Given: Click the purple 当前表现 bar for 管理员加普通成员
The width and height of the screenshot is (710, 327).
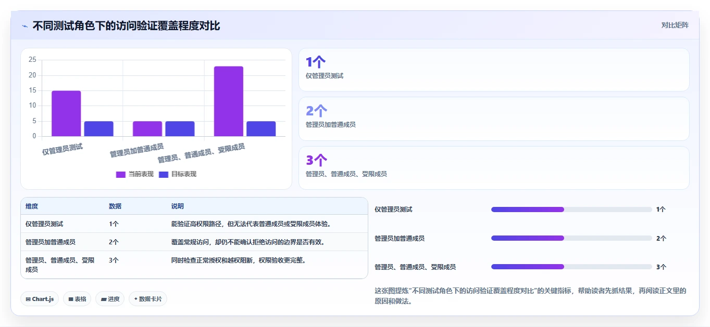Looking at the screenshot, I should point(147,128).
